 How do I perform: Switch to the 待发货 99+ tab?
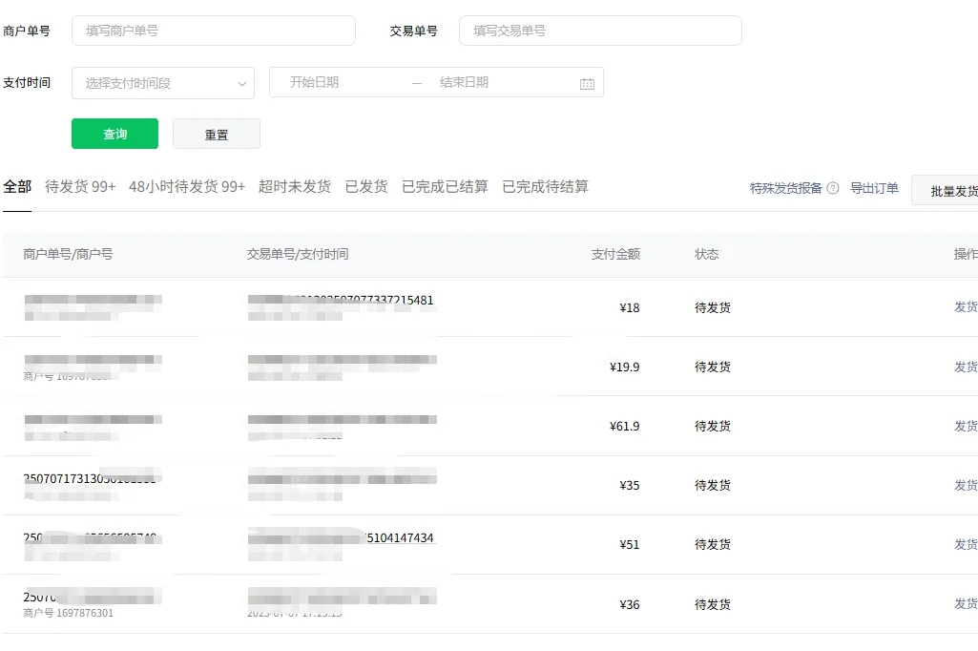tap(79, 187)
